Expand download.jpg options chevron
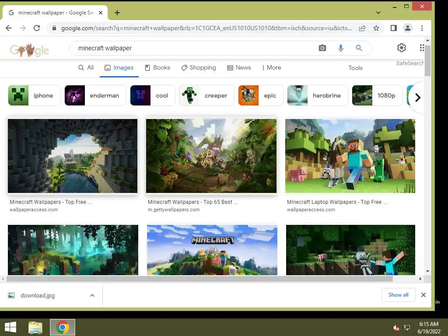Screen dimensions: 448x336 point(92,295)
